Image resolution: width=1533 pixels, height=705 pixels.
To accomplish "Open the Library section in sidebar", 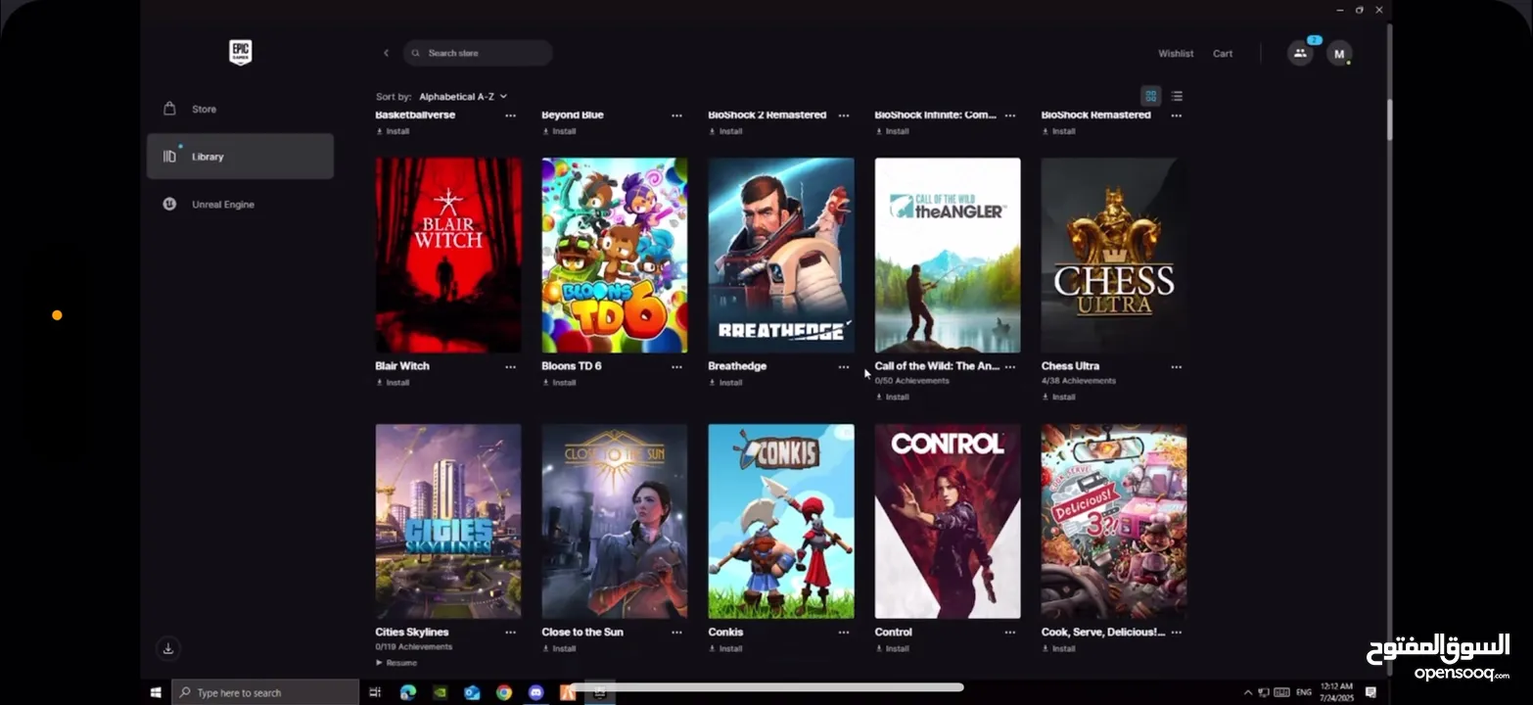I will (x=240, y=157).
